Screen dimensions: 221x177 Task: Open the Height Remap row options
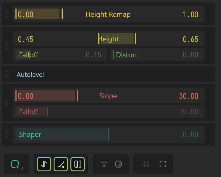7,14
